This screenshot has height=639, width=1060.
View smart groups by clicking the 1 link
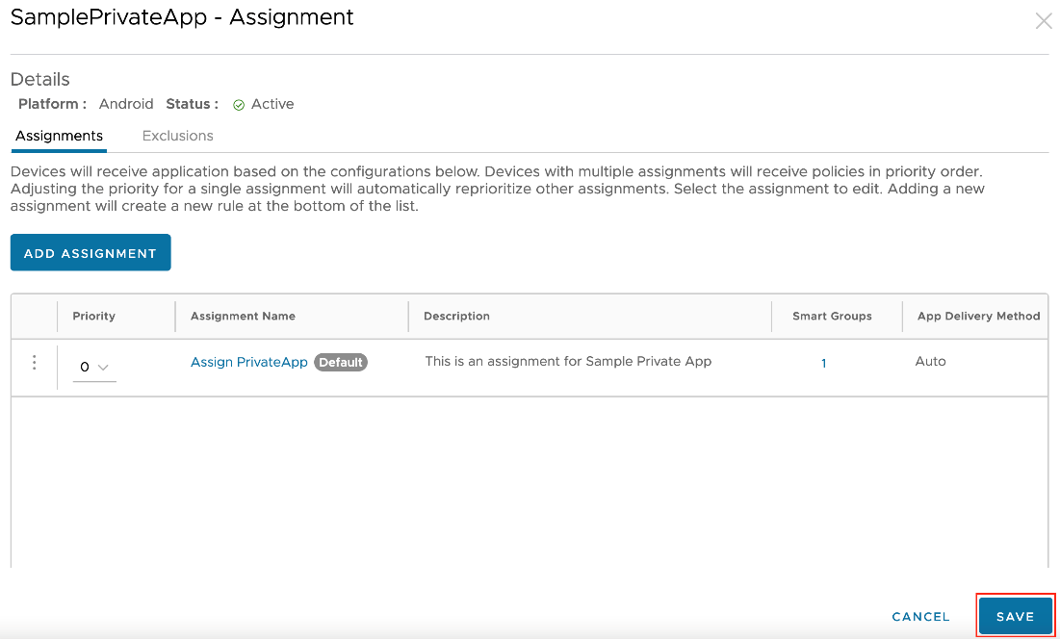click(823, 363)
